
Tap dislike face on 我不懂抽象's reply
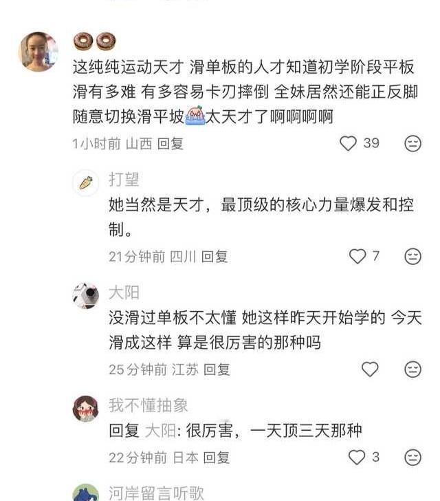point(413,457)
